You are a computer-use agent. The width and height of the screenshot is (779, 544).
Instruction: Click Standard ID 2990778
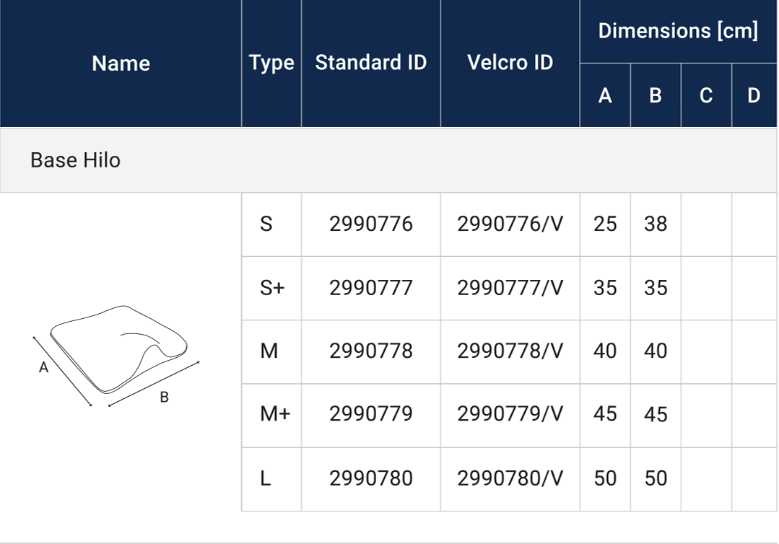click(370, 351)
